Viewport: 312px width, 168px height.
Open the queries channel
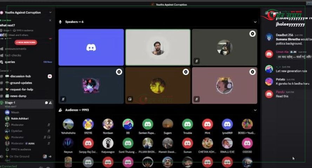(x=10, y=62)
